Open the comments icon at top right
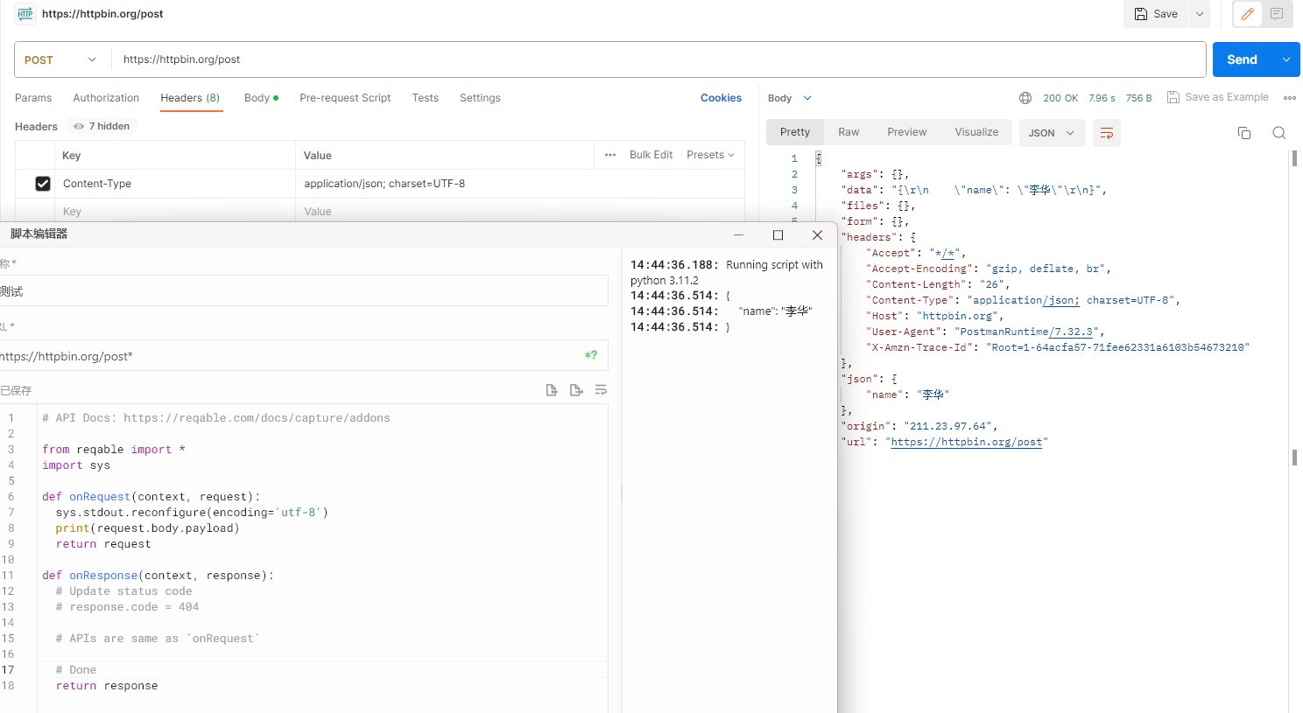Screen dimensions: 1303x713 click(x=1276, y=14)
